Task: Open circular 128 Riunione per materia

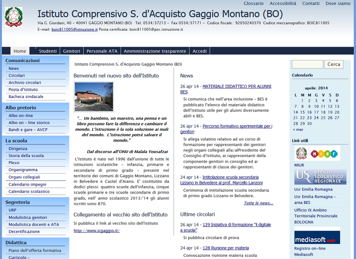Action: coord(226,248)
